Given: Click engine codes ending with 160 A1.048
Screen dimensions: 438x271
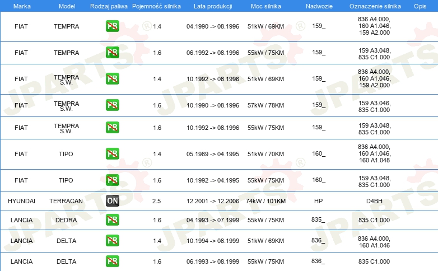Looking at the screenshot, I should (x=374, y=153).
